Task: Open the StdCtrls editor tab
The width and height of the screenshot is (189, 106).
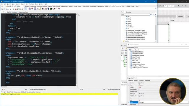Action: [9, 12]
